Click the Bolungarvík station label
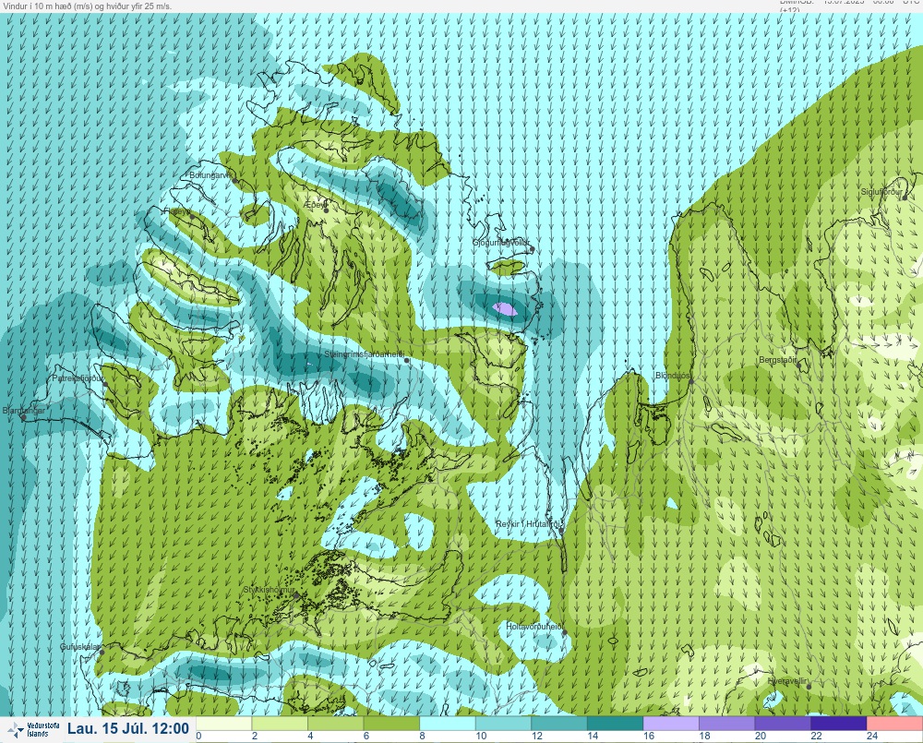923x743 pixels. click(211, 174)
